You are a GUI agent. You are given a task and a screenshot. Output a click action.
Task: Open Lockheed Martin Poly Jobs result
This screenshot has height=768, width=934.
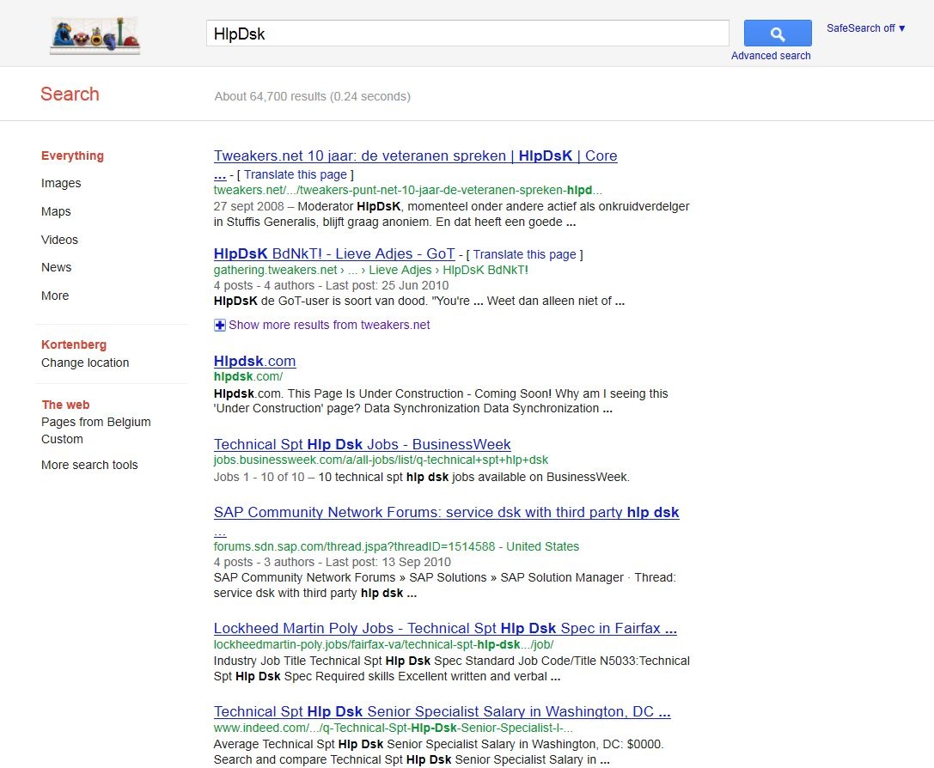pyautogui.click(x=445, y=628)
